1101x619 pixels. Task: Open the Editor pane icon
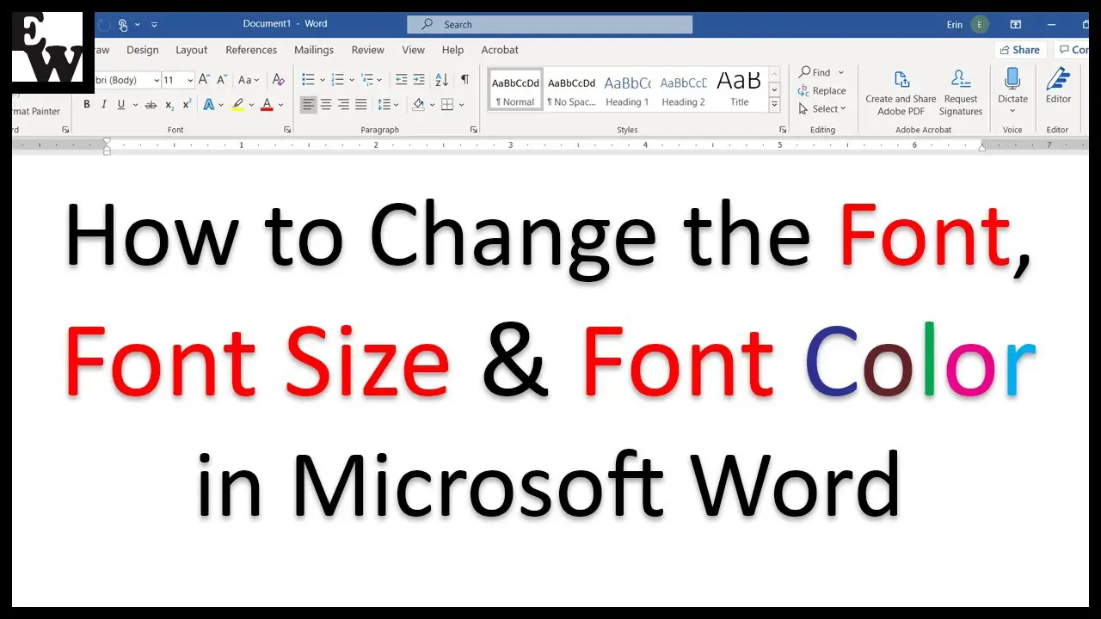(x=1058, y=79)
